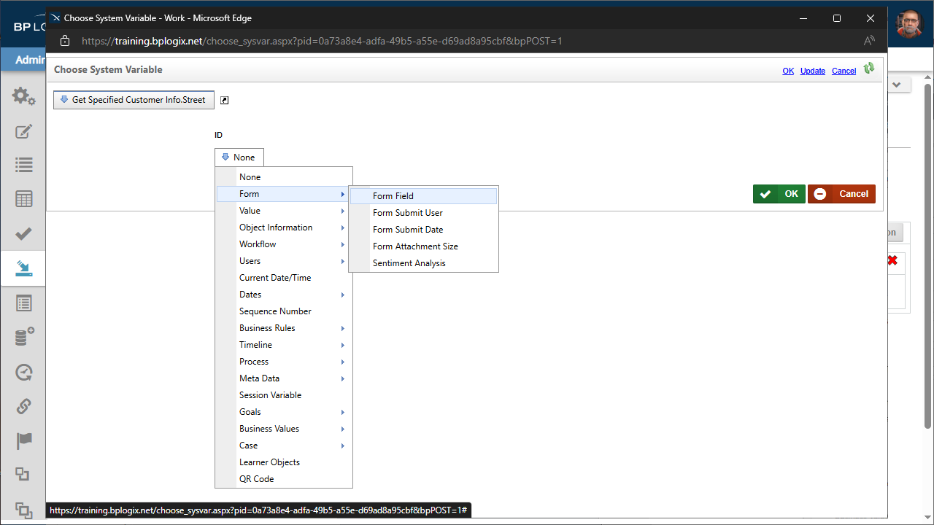Select the pencil edit icon in sidebar

click(x=23, y=132)
